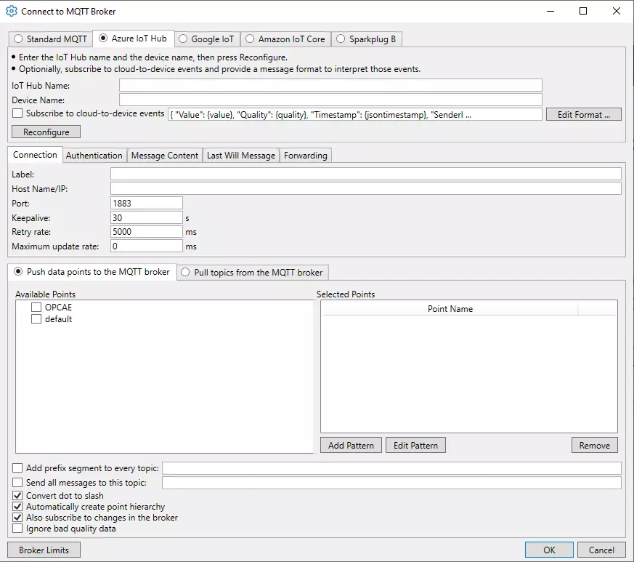
Task: Click the Port field showing 1883
Action: click(147, 204)
